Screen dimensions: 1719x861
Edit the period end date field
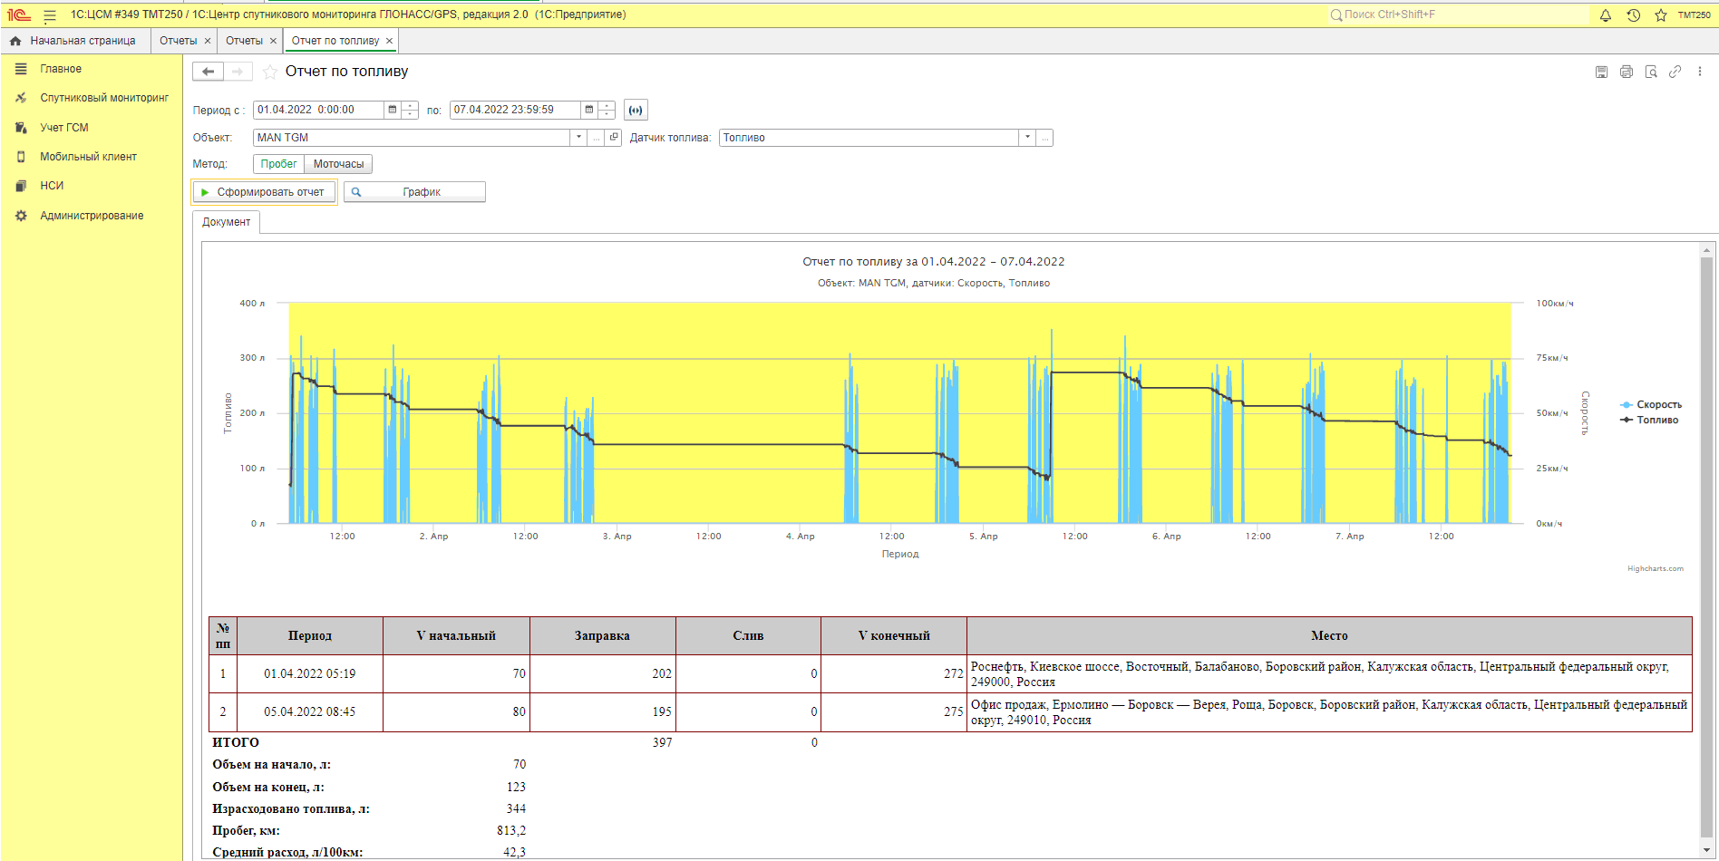pyautogui.click(x=515, y=110)
